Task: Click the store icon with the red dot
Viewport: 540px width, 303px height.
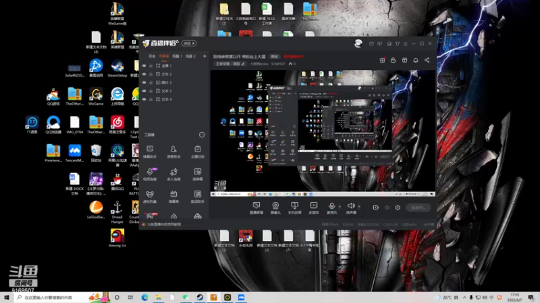Action: point(382,60)
